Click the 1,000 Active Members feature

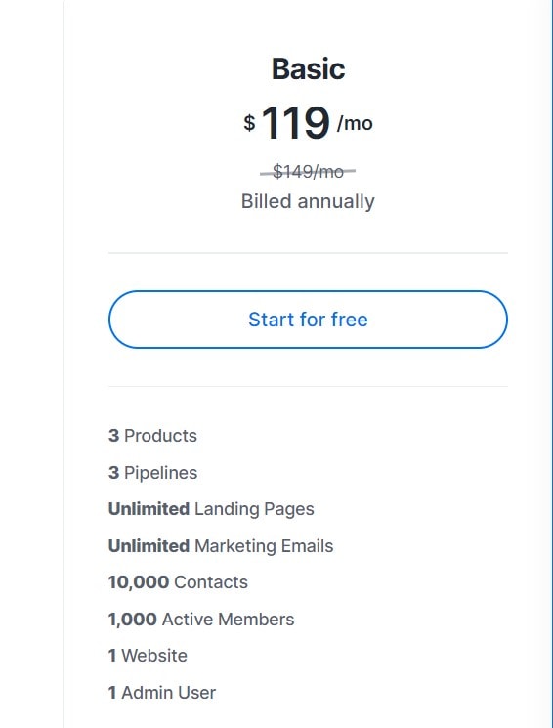201,620
